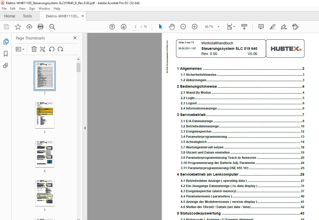Open contents entry 3.3 Ereignisspeicher

242,132
